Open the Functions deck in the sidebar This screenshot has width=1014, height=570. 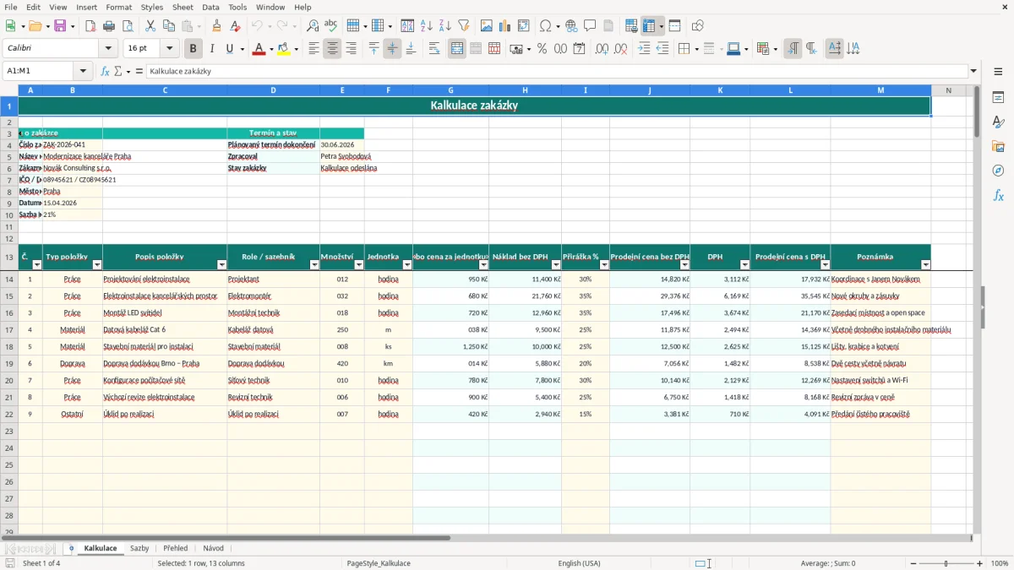point(998,195)
